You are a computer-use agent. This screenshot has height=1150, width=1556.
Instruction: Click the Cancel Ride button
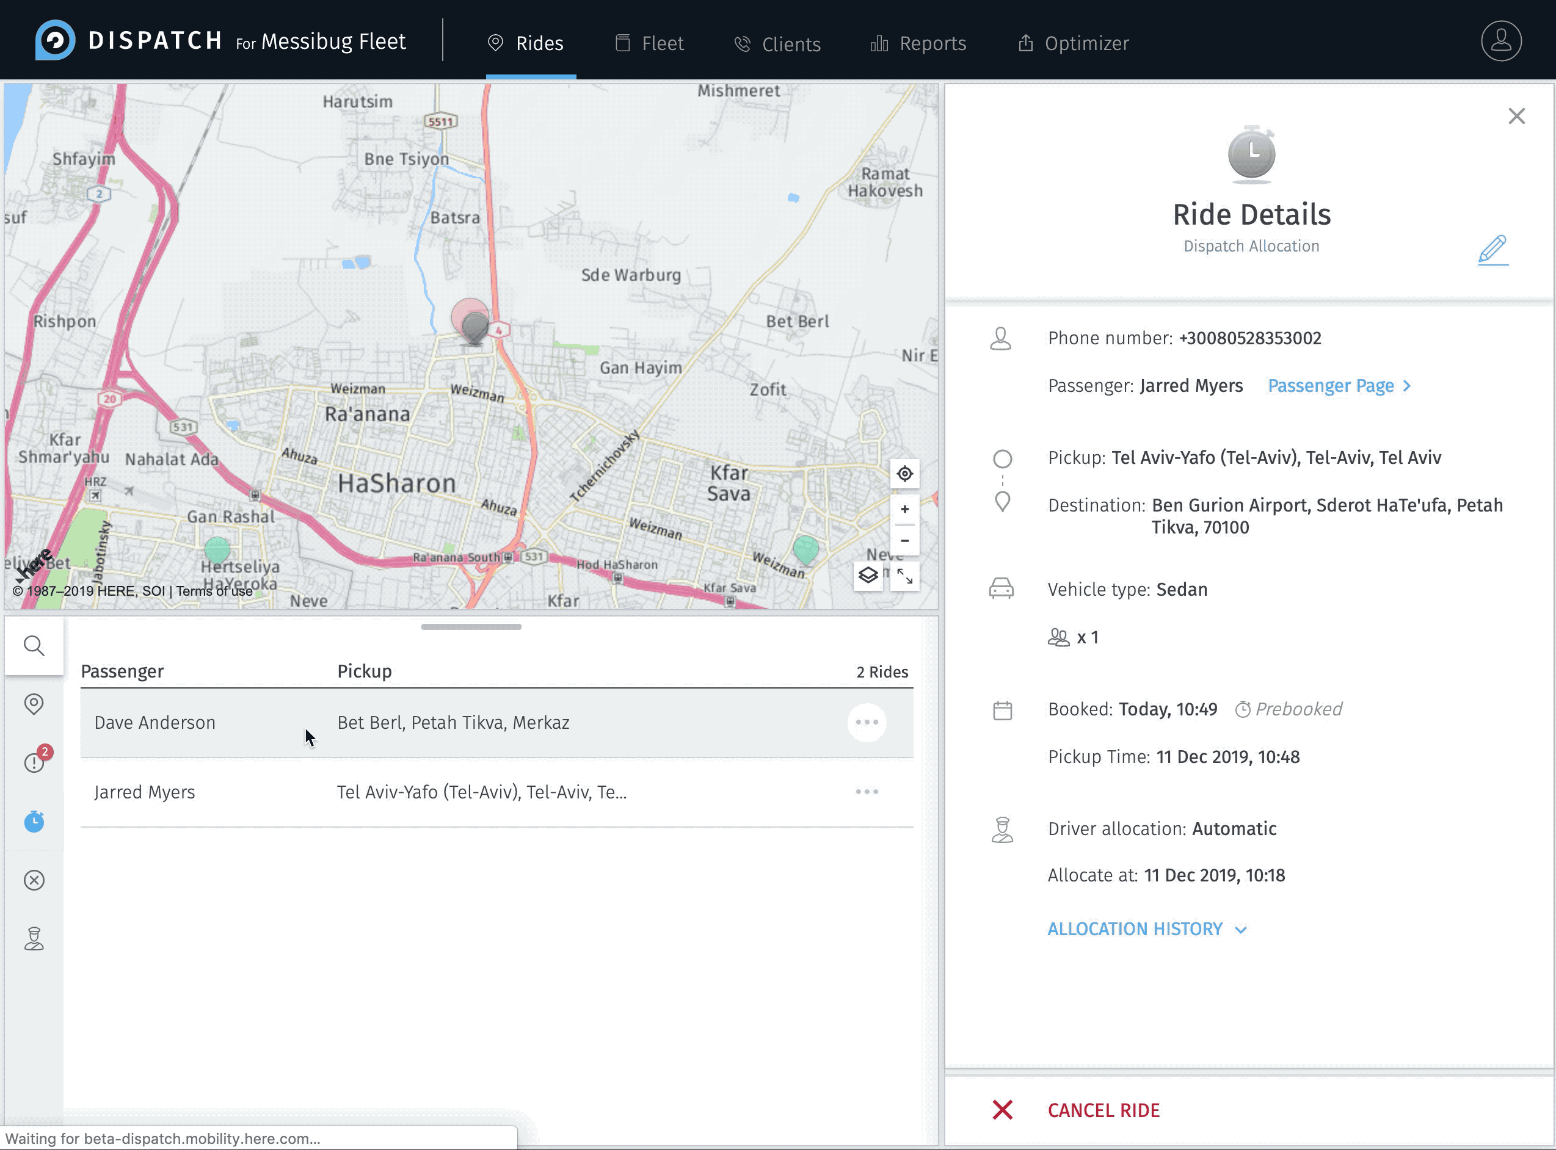(1102, 1110)
